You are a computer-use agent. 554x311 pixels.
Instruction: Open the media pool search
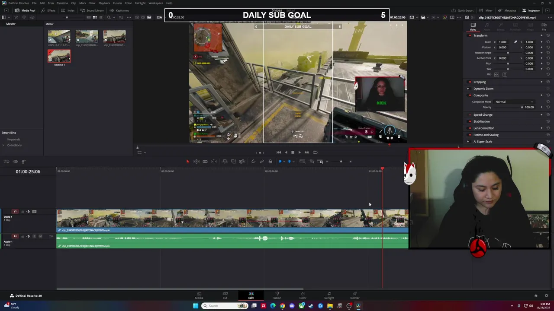[x=109, y=17]
